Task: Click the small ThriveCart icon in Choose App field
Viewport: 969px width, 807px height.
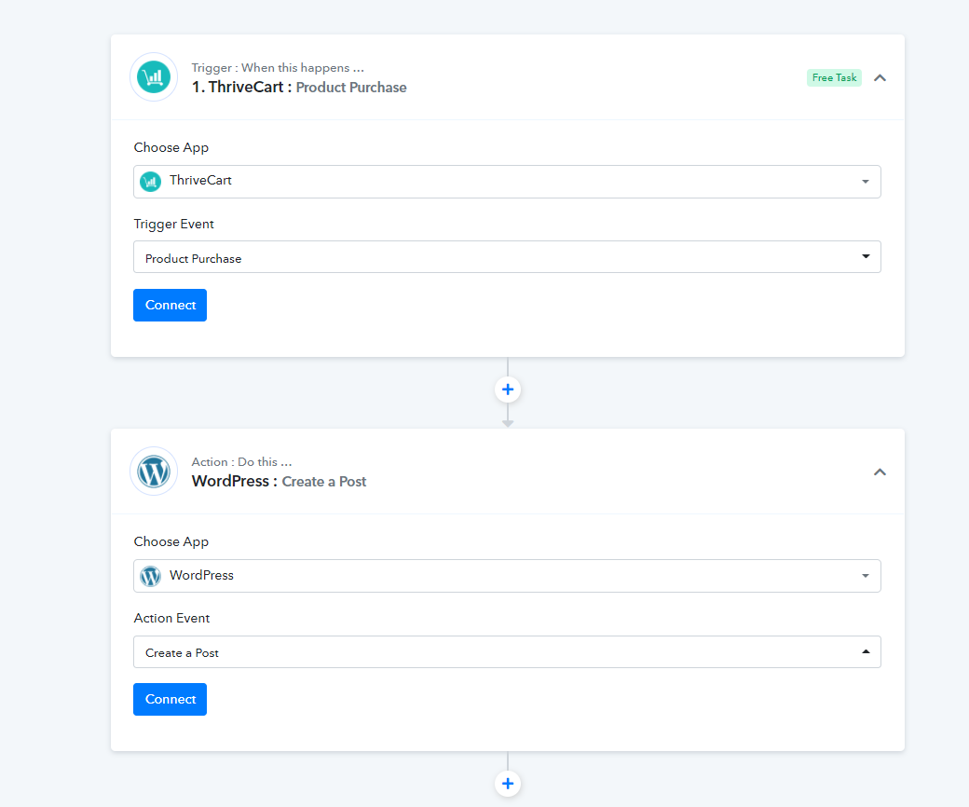Action: (x=150, y=182)
